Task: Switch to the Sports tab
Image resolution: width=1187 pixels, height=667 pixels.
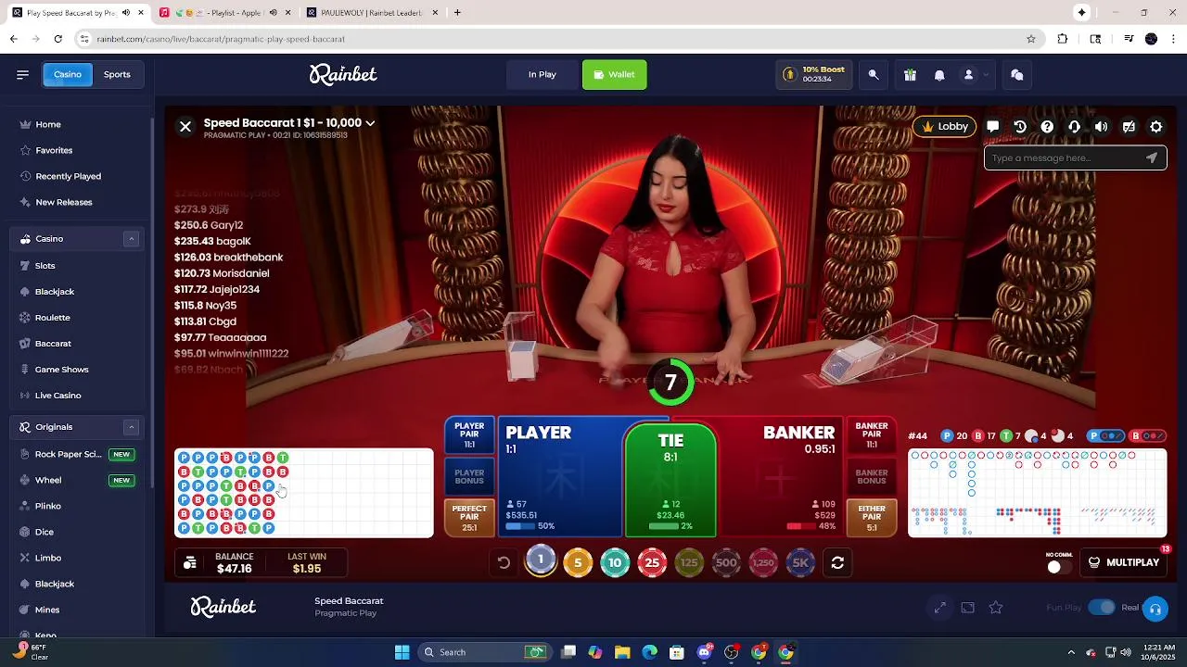Action: [x=117, y=74]
